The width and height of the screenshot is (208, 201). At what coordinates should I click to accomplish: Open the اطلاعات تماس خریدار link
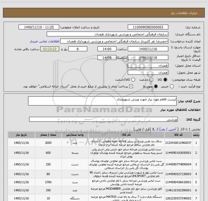45,41
